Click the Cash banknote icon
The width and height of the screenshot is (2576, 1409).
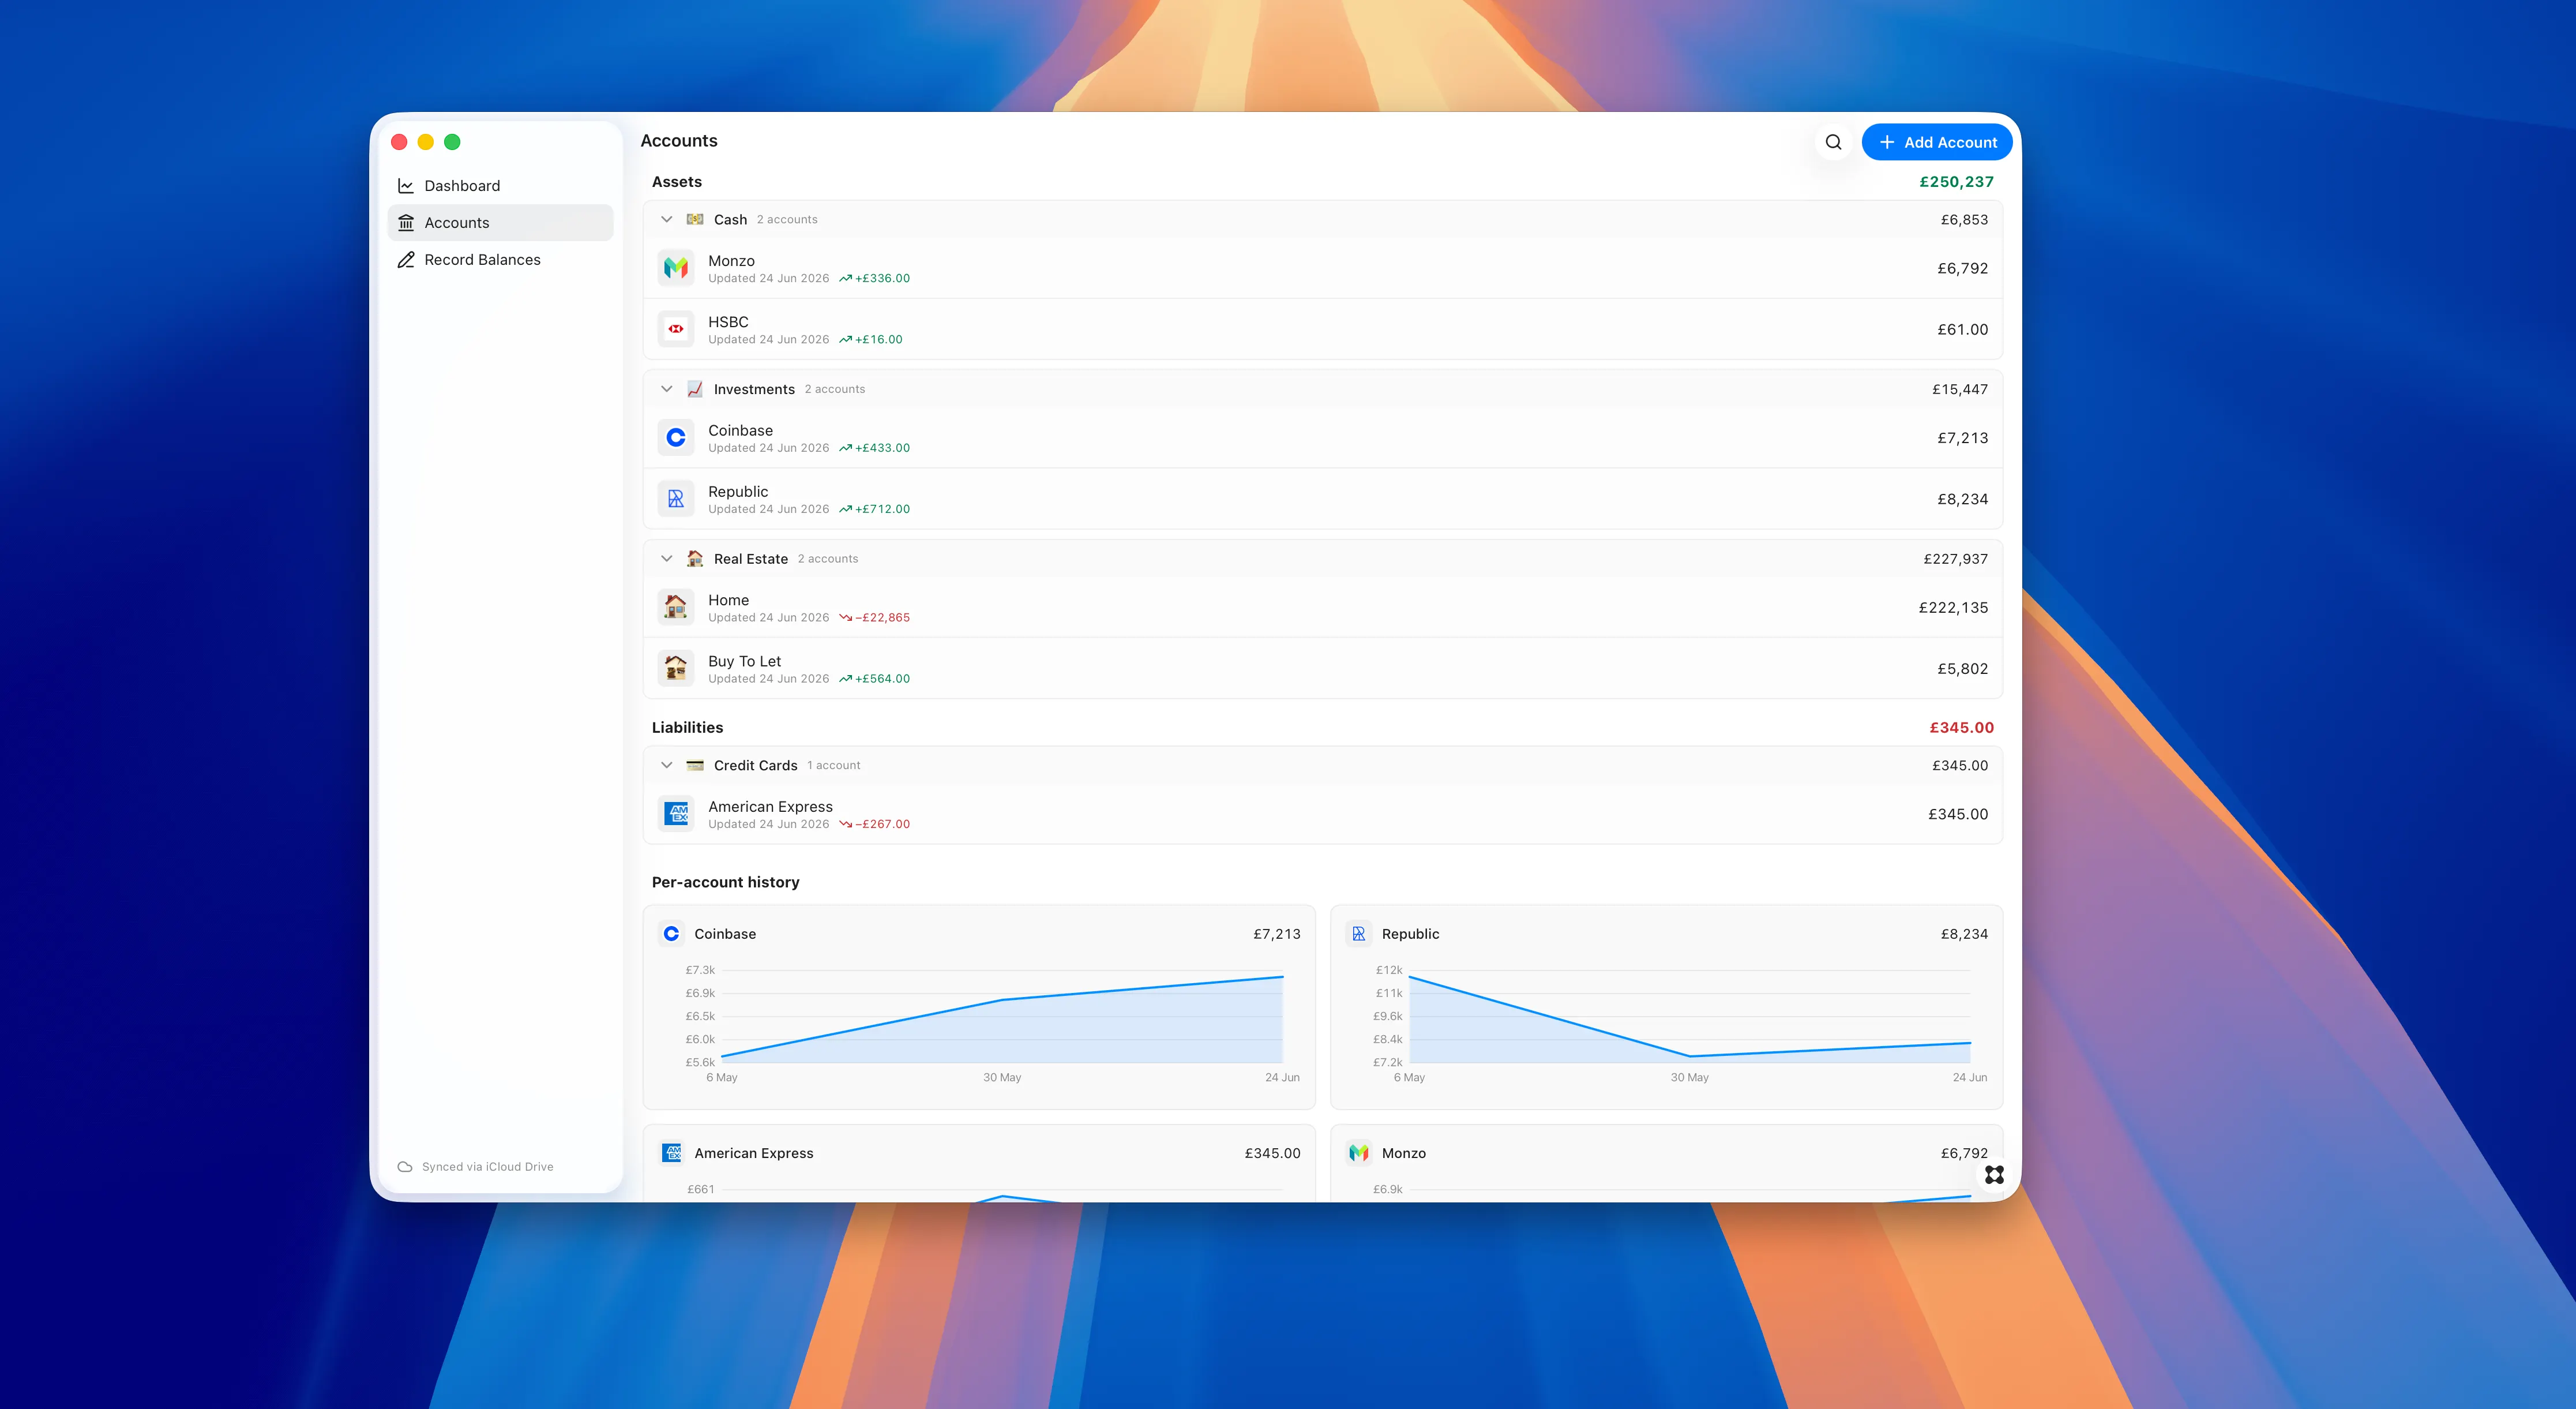695,219
